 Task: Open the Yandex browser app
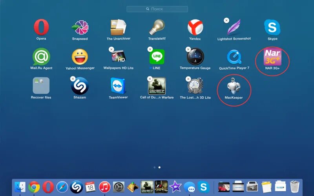pos(195,27)
